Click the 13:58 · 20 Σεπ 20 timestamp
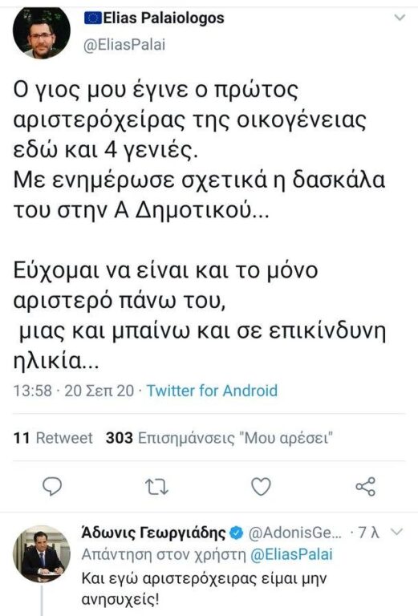 click(x=74, y=391)
